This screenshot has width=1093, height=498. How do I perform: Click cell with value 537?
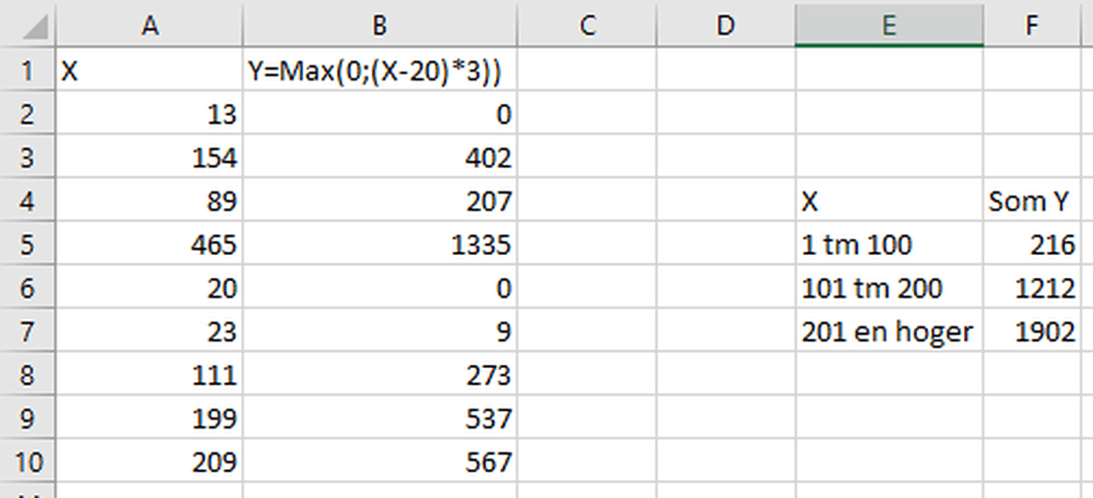[x=380, y=418]
